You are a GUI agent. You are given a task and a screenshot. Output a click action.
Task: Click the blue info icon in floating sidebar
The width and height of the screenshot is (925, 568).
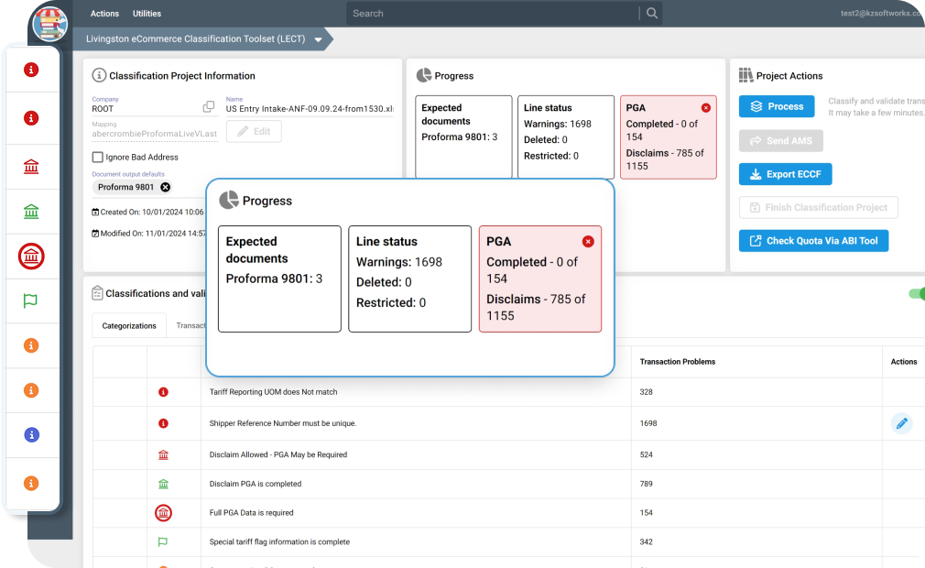pyautogui.click(x=31, y=434)
